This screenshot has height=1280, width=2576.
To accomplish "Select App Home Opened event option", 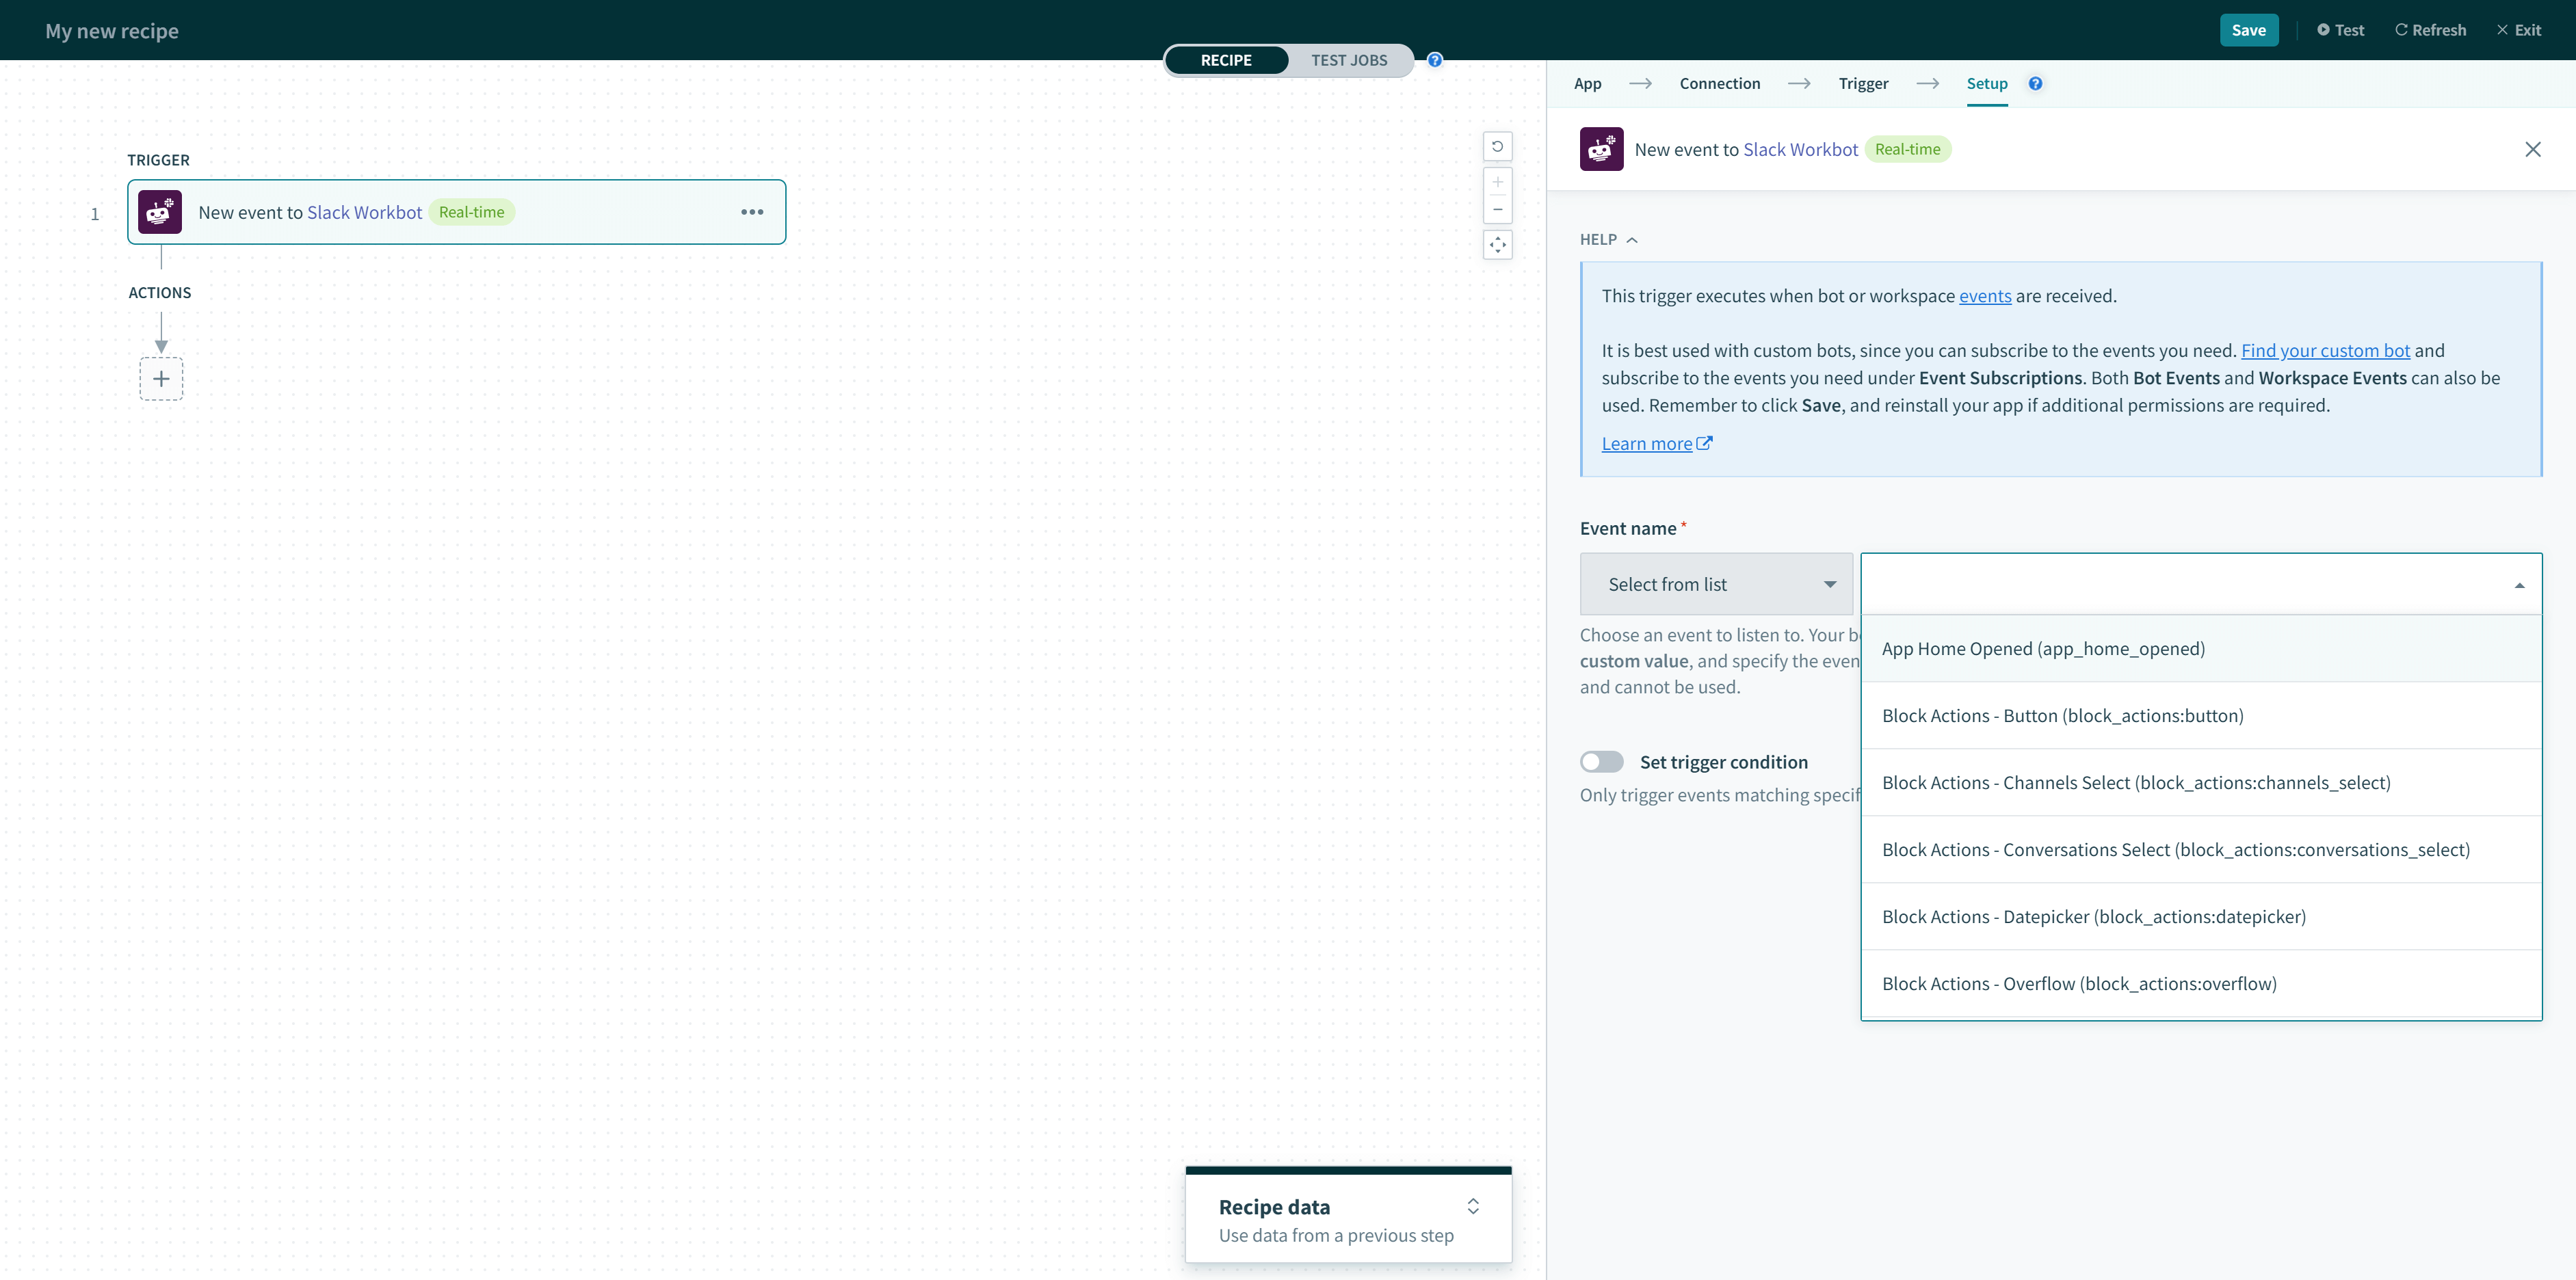I will click(2043, 649).
